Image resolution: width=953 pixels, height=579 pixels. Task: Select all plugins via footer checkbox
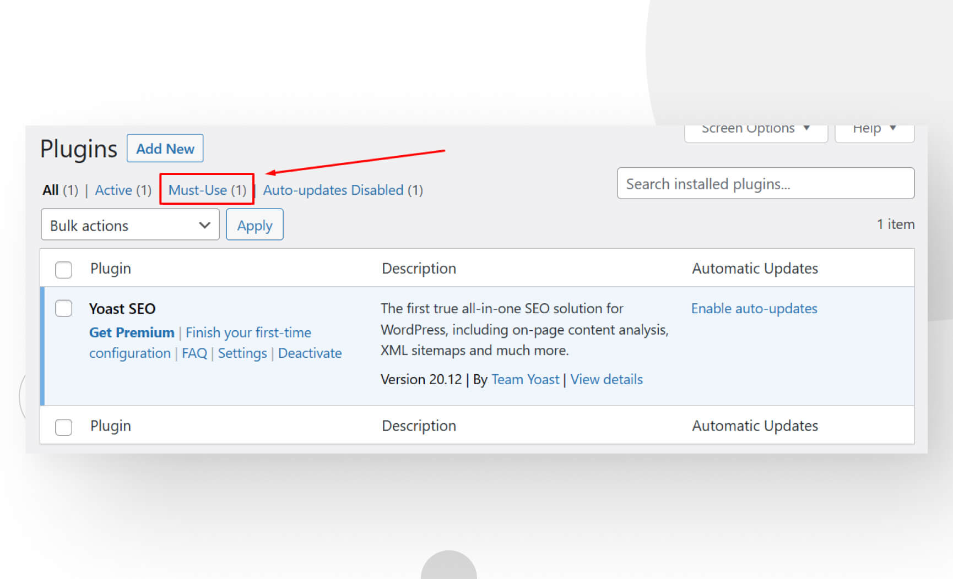63,427
